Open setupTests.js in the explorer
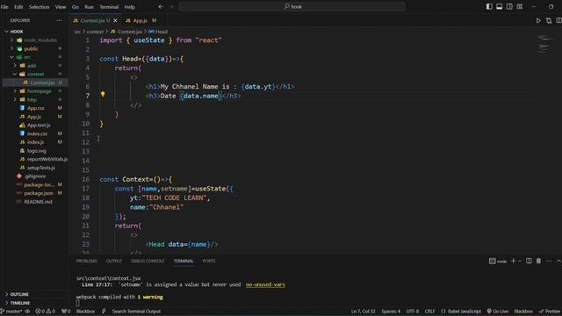562x316 pixels. [x=41, y=168]
